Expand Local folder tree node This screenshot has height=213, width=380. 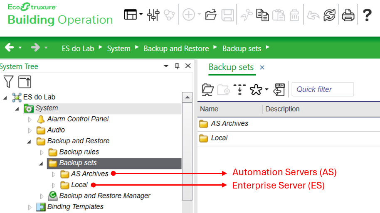coord(54,186)
